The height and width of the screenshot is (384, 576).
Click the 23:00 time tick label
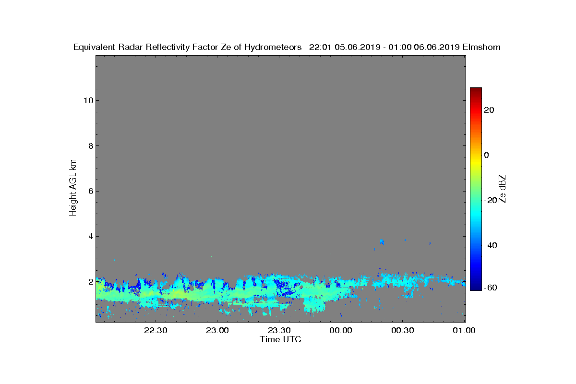(x=217, y=331)
